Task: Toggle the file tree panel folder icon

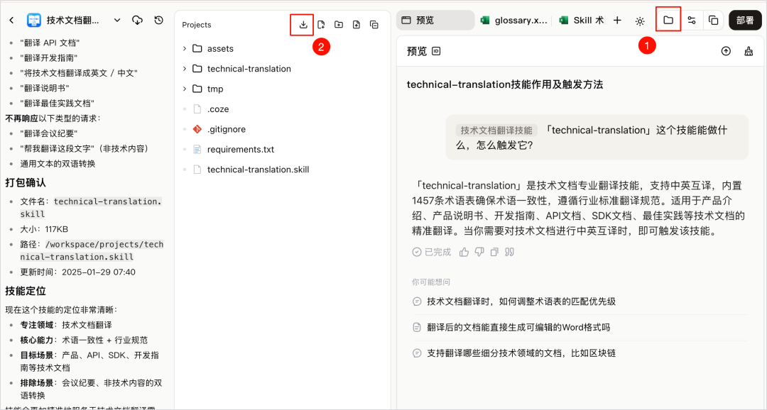Action: (668, 20)
